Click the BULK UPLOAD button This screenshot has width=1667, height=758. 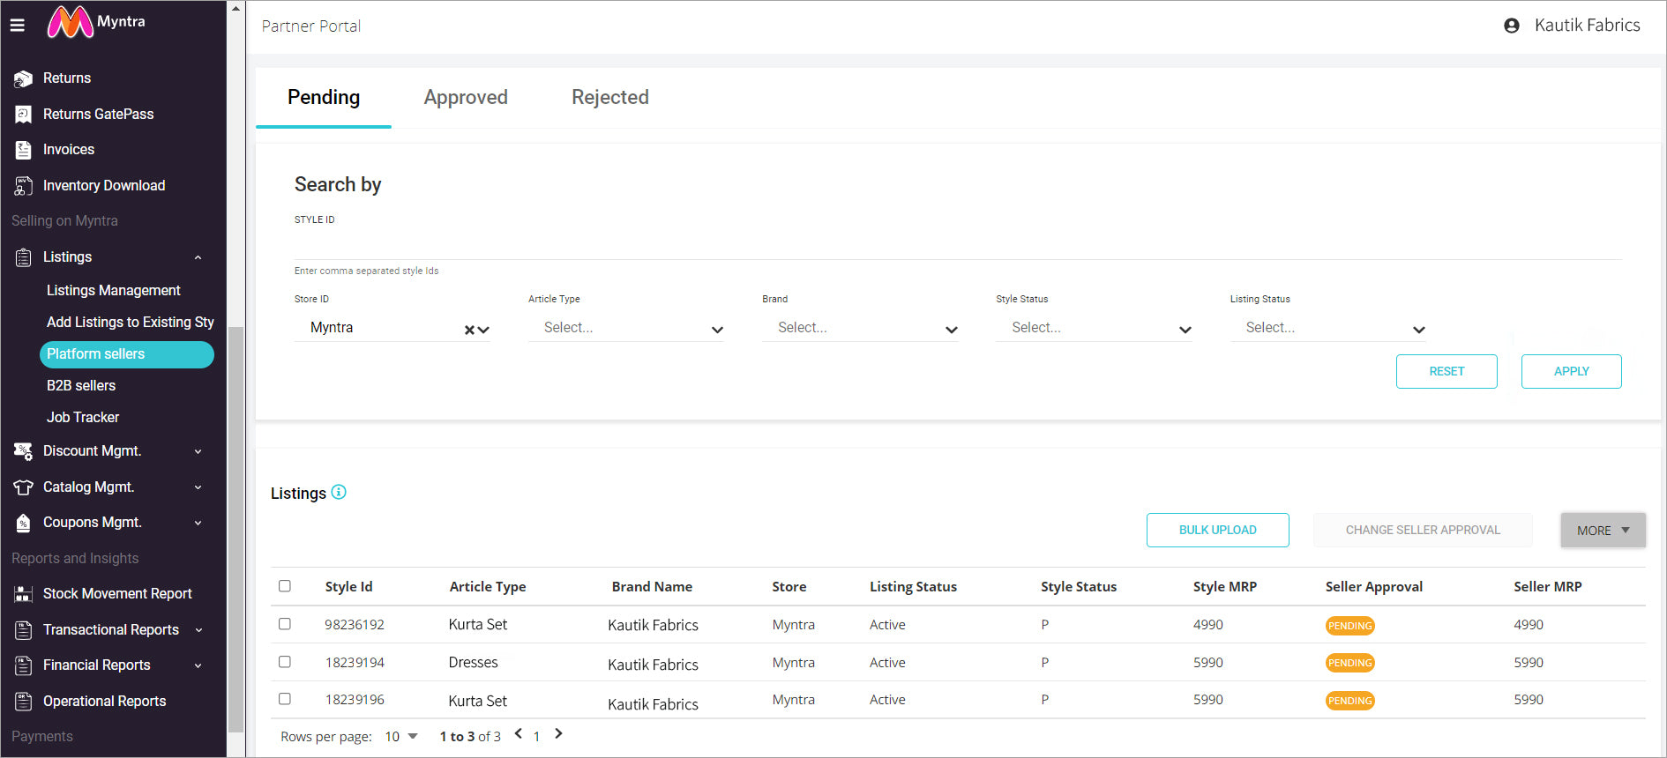[x=1217, y=530]
